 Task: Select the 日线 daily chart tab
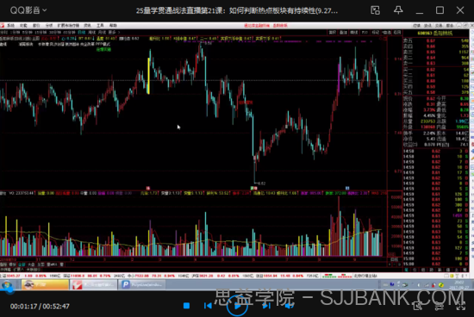coord(82,32)
